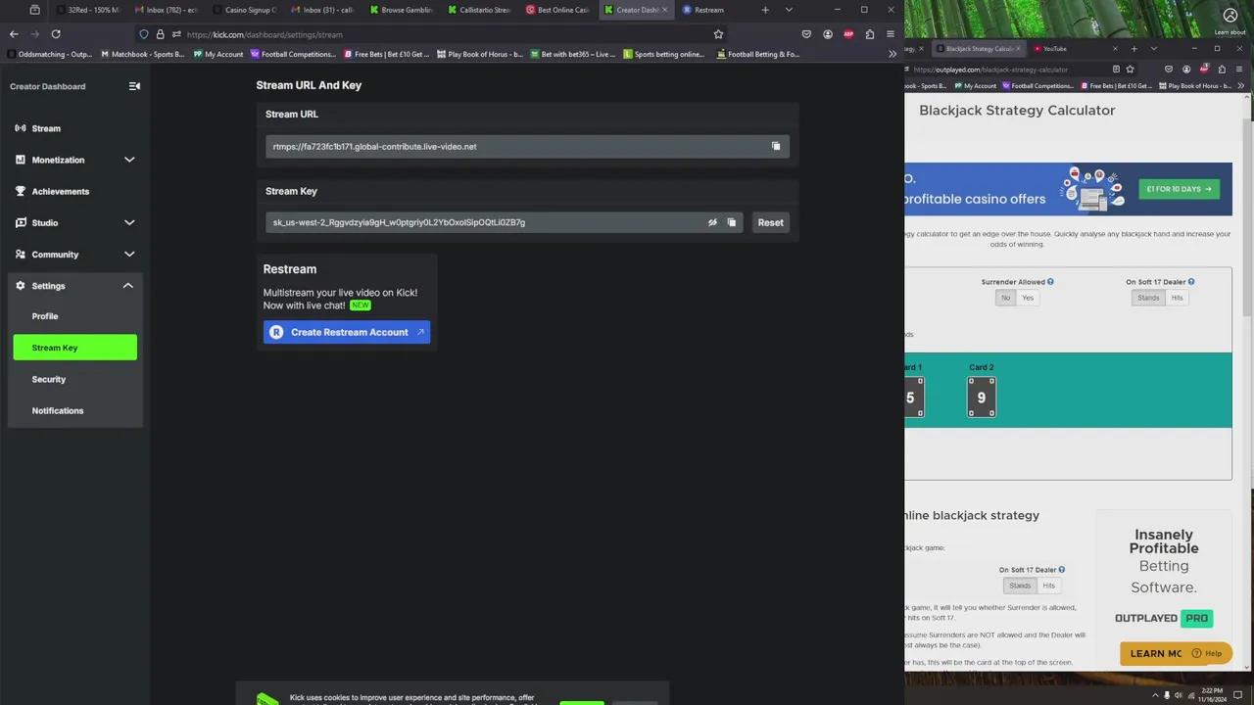
Task: Open the ABP extension icon in the Kick browser
Action: pyautogui.click(x=848, y=34)
